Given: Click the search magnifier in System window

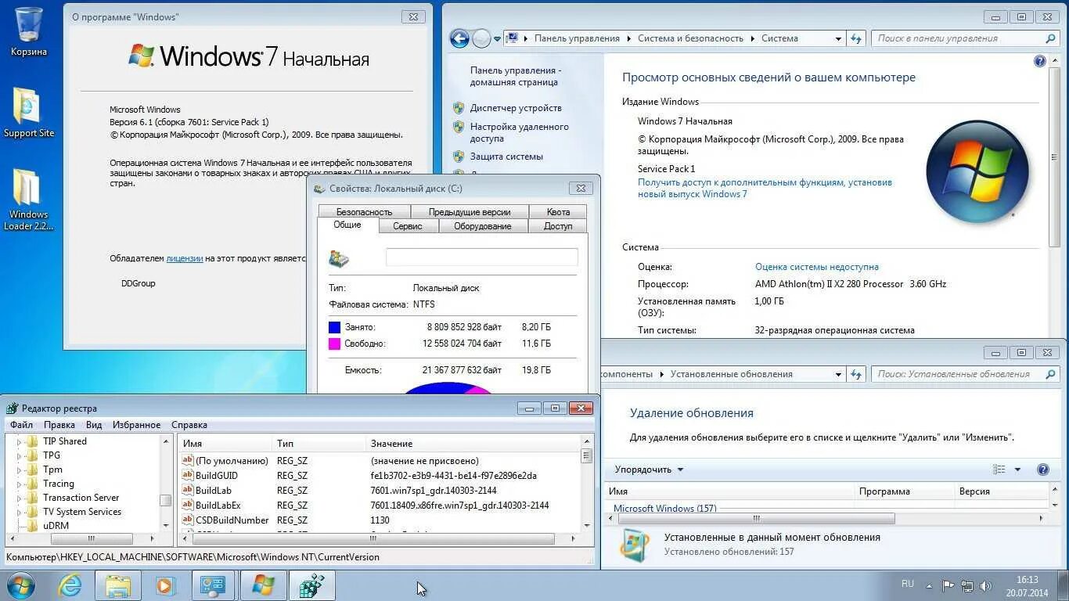Looking at the screenshot, I should [1051, 38].
